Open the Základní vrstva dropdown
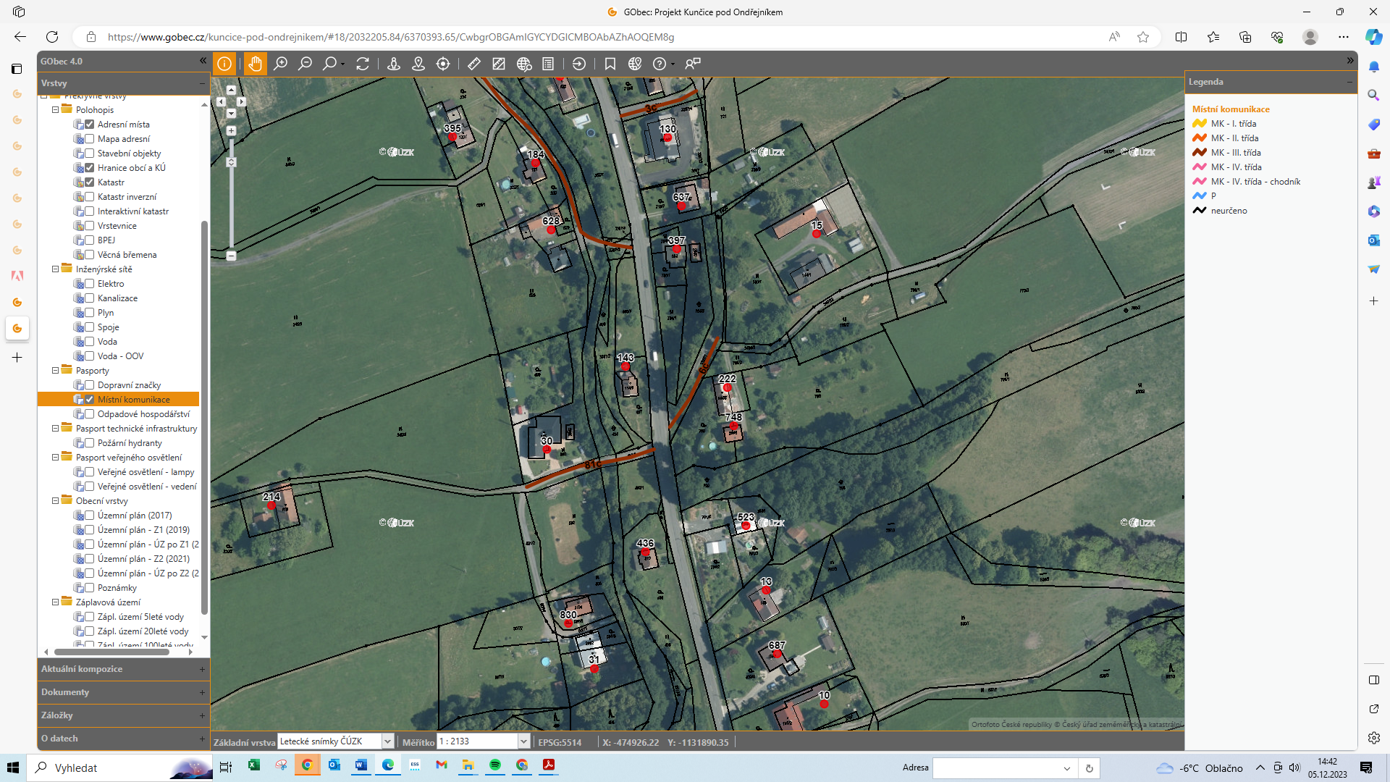The height and width of the screenshot is (782, 1390). coord(387,741)
